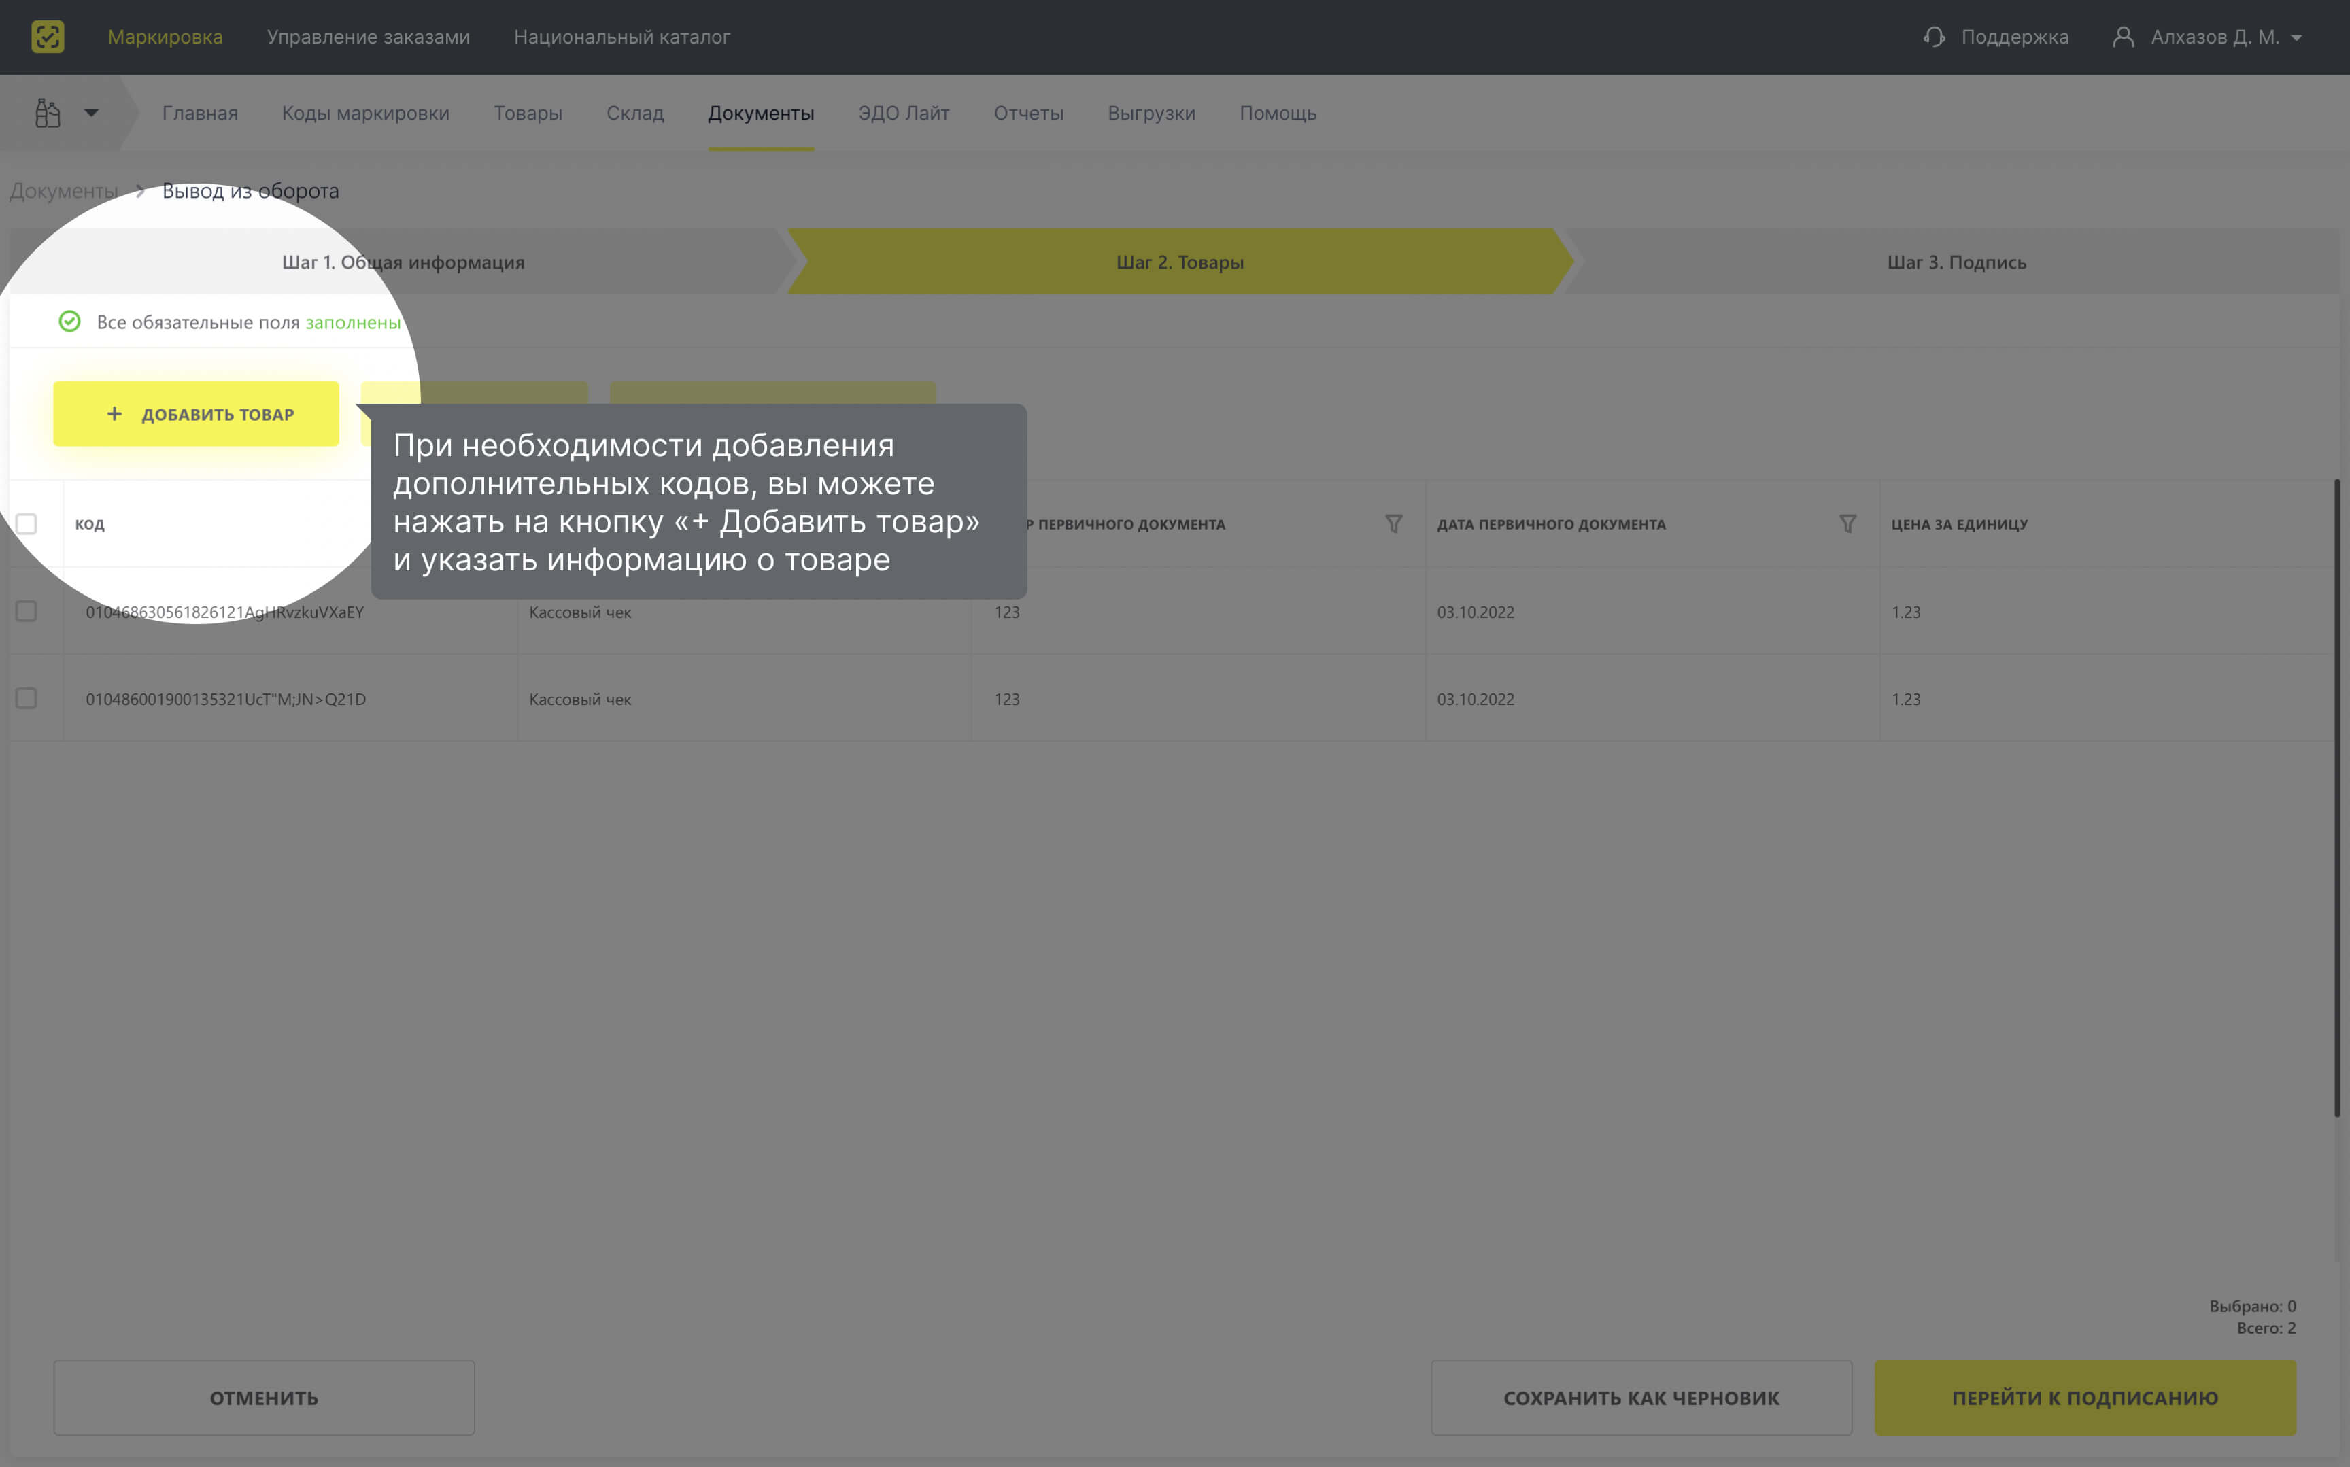Check the row with code 010486001900135321UcT"M;JN>Q21D

27,699
